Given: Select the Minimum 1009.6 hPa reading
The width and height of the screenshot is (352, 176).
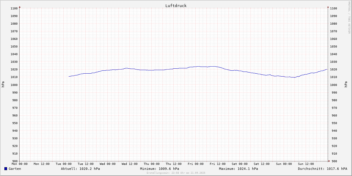Looking at the screenshot, I should point(159,169).
